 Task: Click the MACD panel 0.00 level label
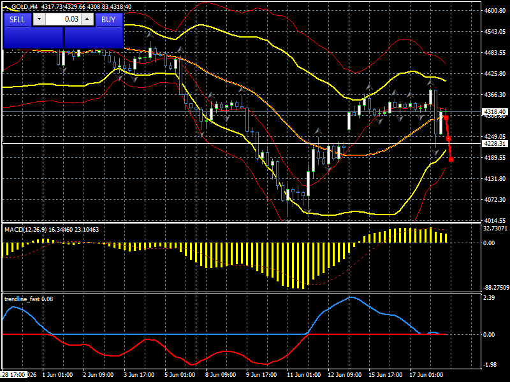[x=489, y=243]
